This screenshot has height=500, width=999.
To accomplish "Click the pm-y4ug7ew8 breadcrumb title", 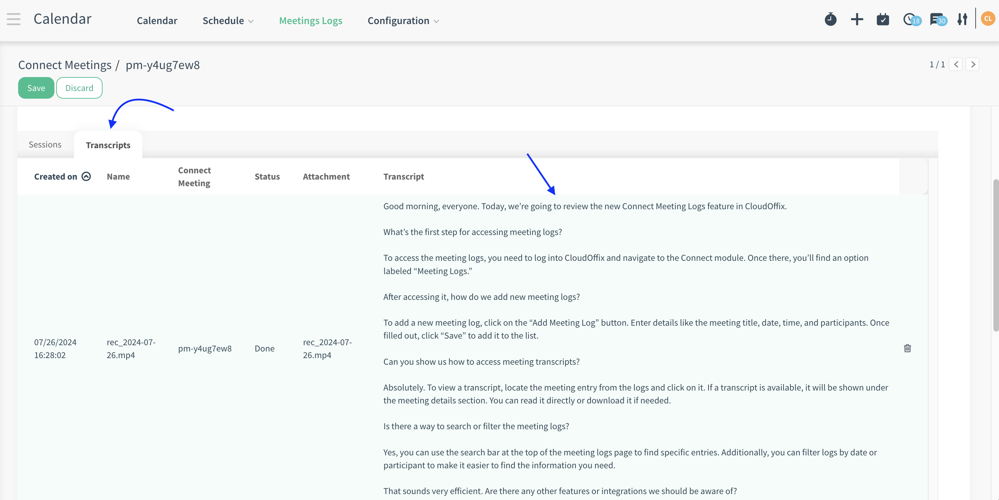I will coord(163,65).
